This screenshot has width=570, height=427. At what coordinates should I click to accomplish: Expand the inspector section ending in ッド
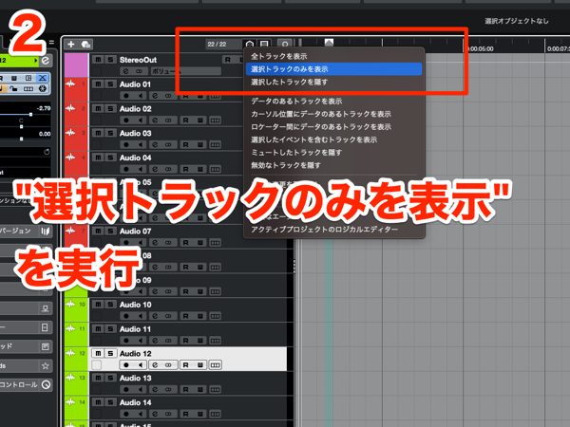[27, 346]
